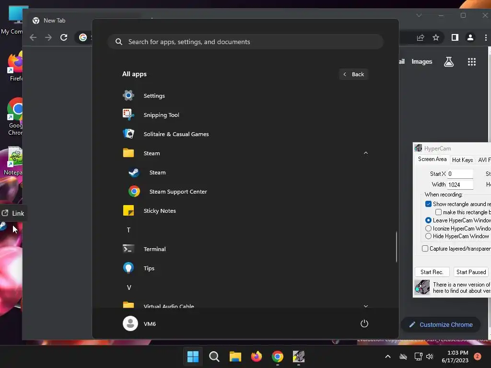Launch Terminal app

[x=245, y=249]
